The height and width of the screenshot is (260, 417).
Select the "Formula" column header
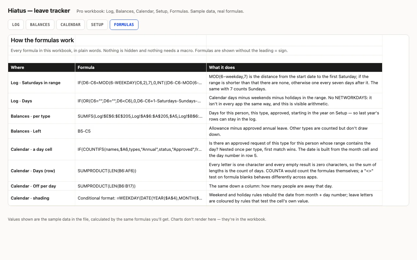click(141, 67)
